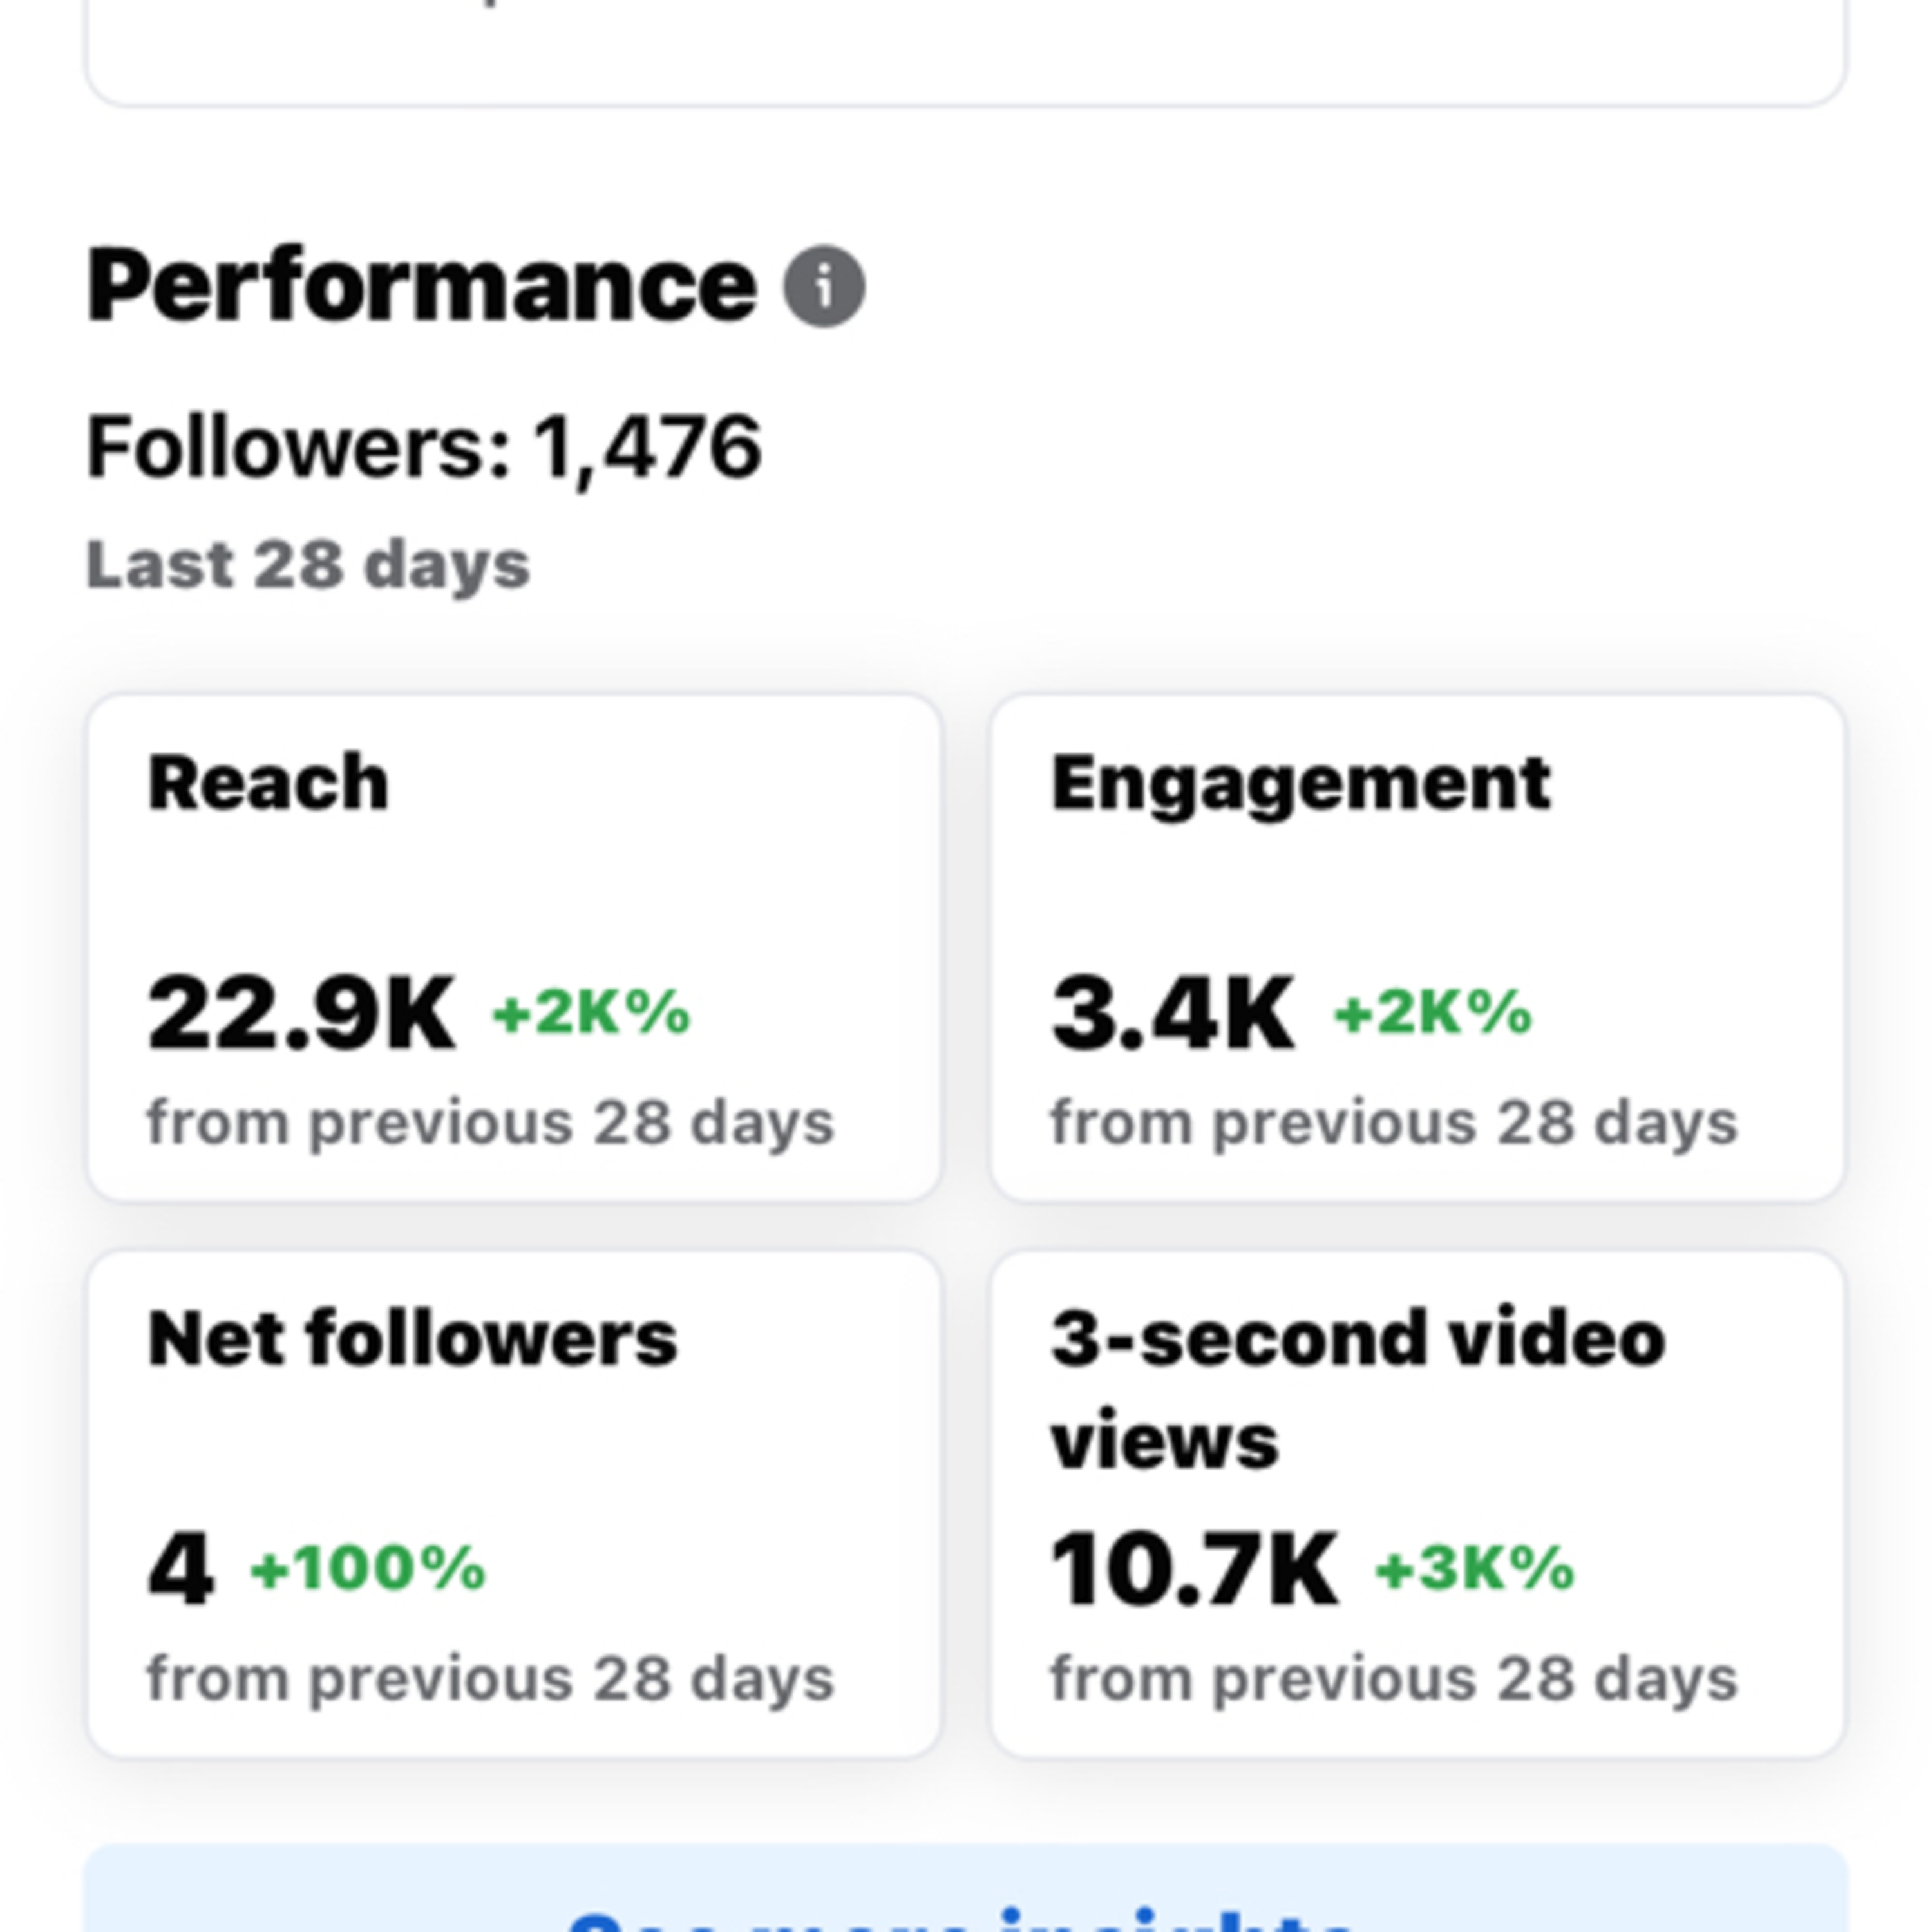
Task: Click the Performance section heading
Action: tap(421, 286)
